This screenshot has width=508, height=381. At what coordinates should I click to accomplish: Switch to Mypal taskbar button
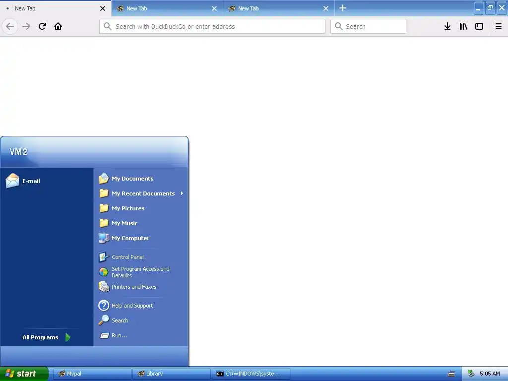[x=92, y=374]
